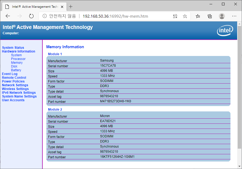Open site security info icon
242x169 pixels.
pyautogui.click(x=45, y=16)
